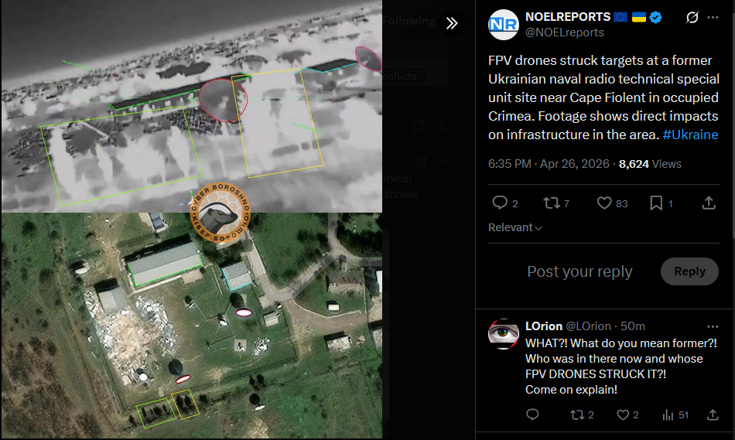Repost the NOELREPORTS tweet
Screen dimensions: 735x440
click(552, 203)
